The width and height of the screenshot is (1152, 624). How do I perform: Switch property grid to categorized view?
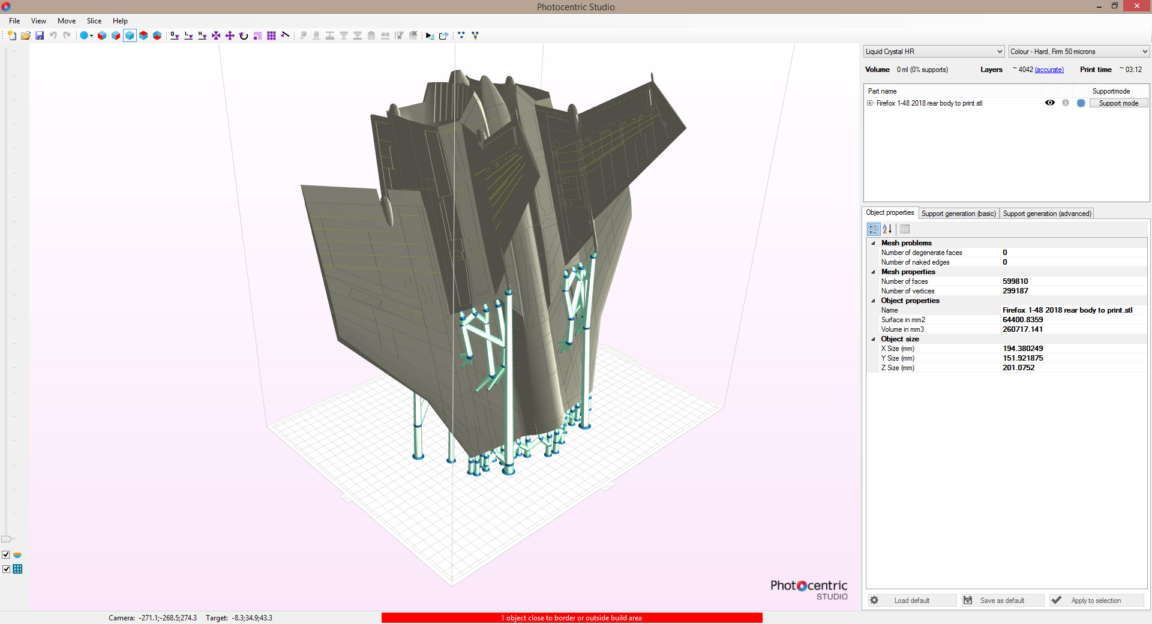tap(874, 229)
